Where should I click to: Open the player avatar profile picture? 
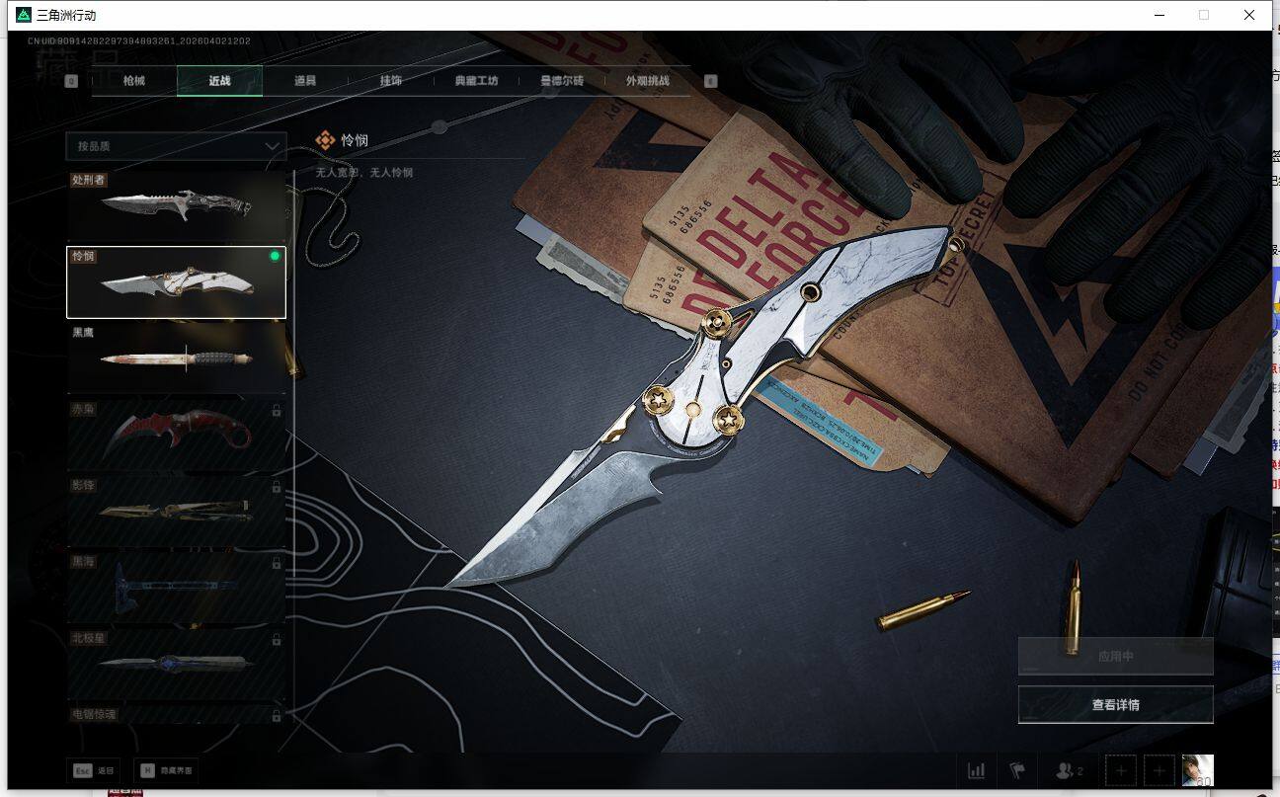click(1197, 770)
